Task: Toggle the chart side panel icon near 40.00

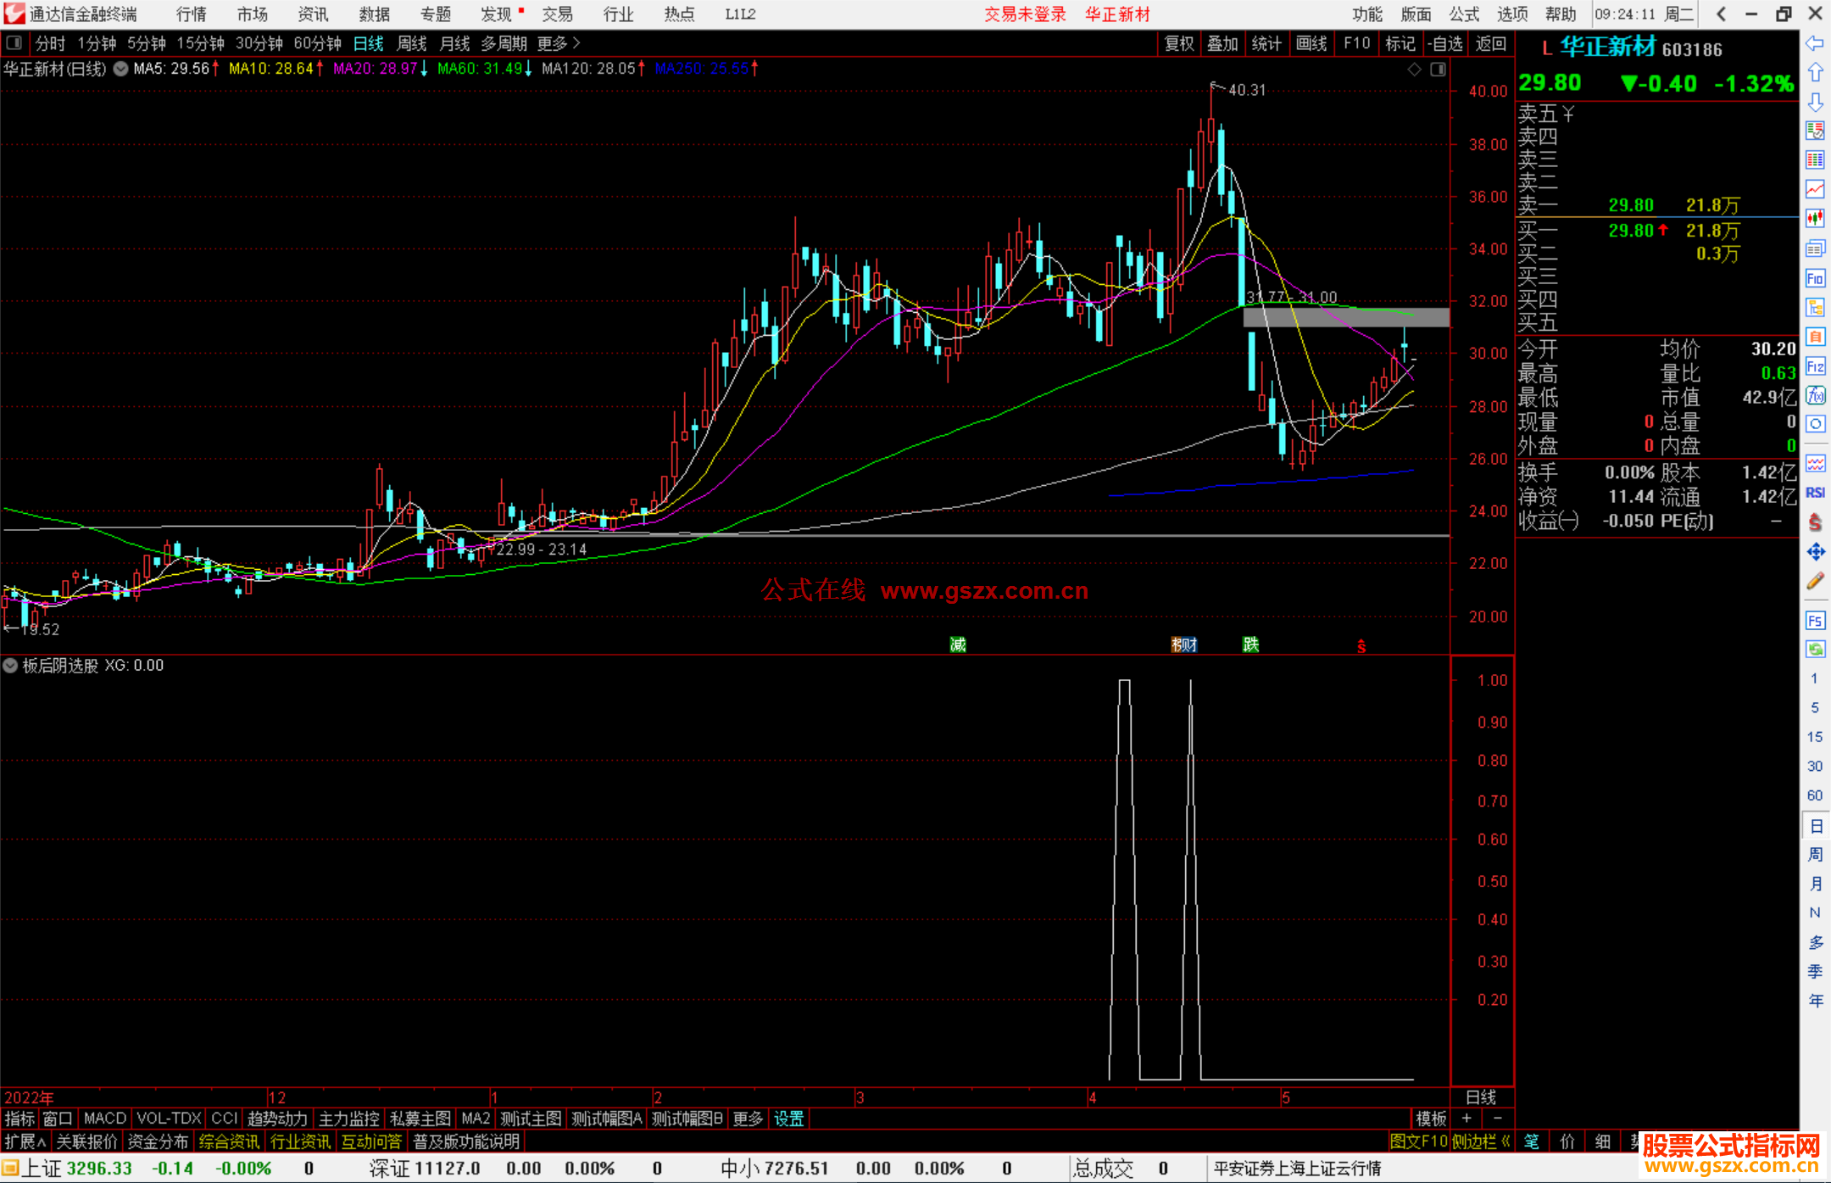Action: (1438, 70)
